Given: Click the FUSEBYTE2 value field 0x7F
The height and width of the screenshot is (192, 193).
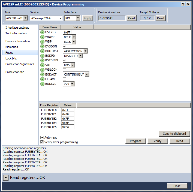Looking at the screenshot, I should [68, 118].
